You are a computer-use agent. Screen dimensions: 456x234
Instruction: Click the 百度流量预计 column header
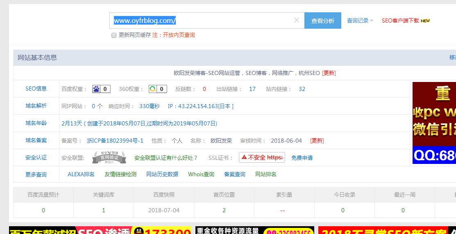click(x=43, y=195)
